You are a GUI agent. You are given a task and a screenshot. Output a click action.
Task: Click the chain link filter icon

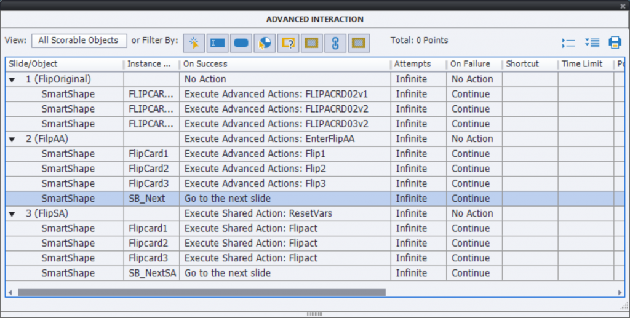[335, 42]
